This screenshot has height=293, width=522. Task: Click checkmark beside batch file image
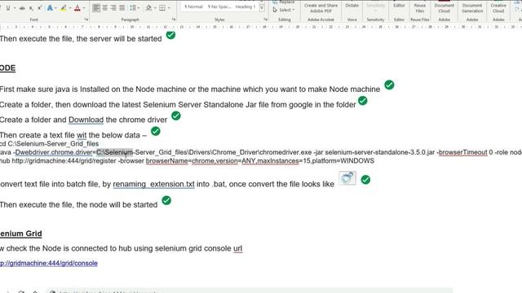[x=365, y=180]
